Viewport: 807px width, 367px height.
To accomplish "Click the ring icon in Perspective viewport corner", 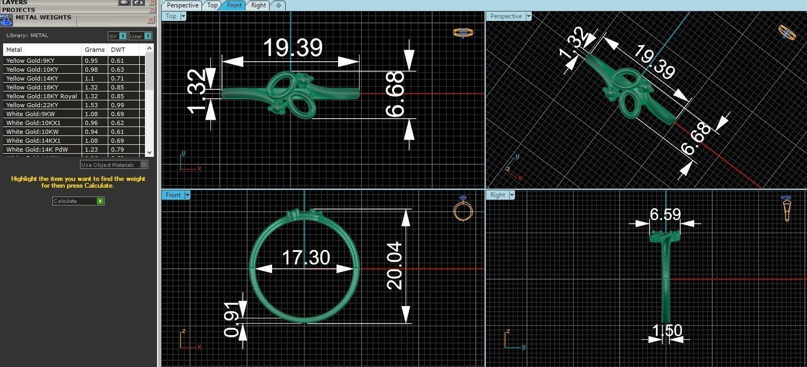I will tap(788, 32).
